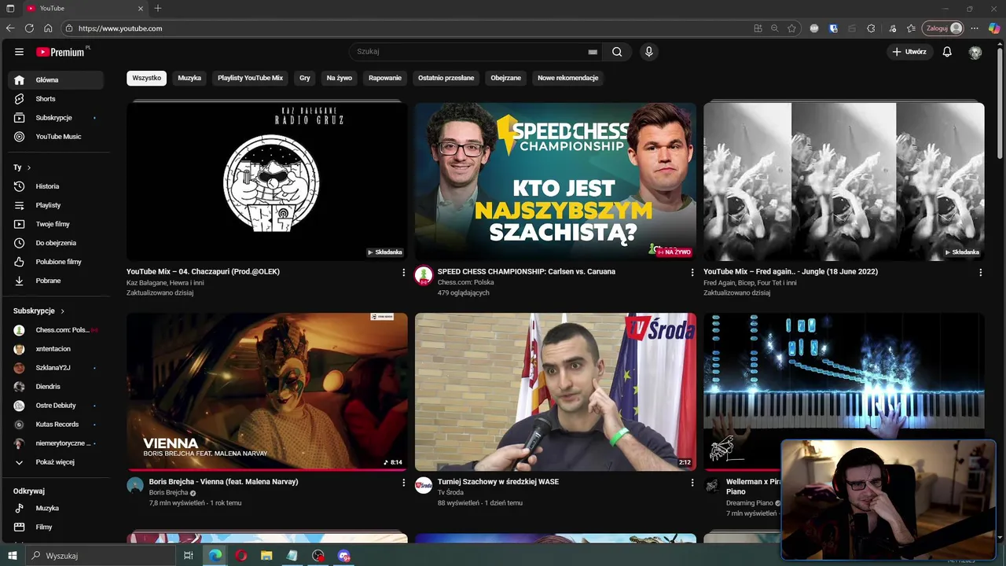Open Muzyka under Odkrywaj

coord(55,509)
